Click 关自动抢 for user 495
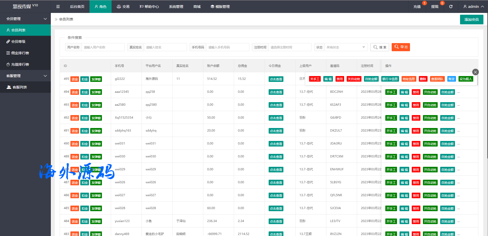 coord(354,79)
